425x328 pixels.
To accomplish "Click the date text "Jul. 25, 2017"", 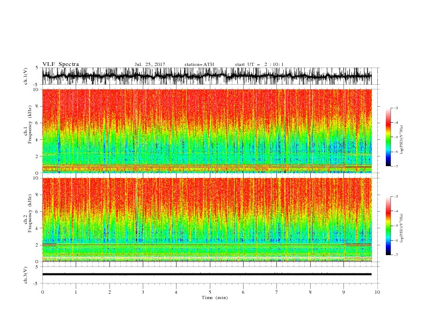I will tap(150, 64).
